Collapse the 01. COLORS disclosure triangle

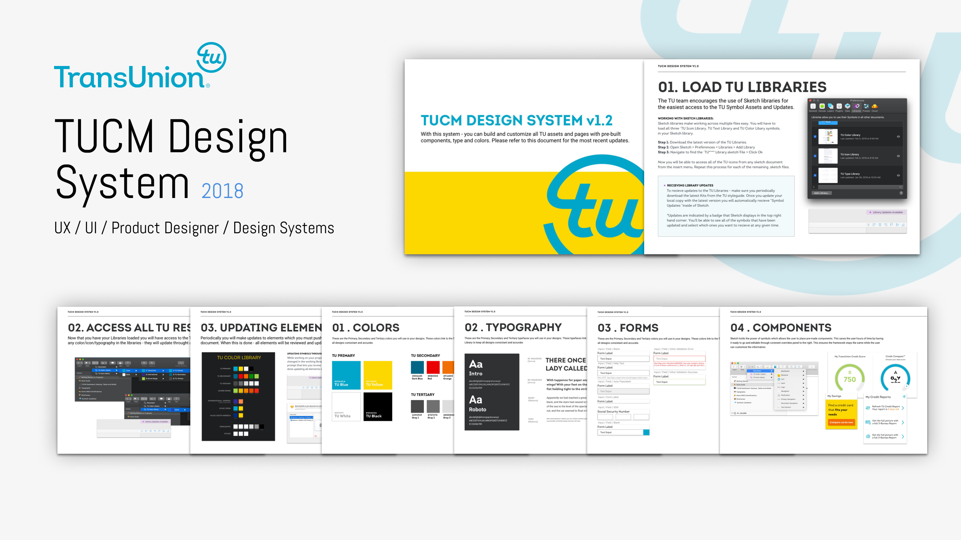click(x=732, y=413)
